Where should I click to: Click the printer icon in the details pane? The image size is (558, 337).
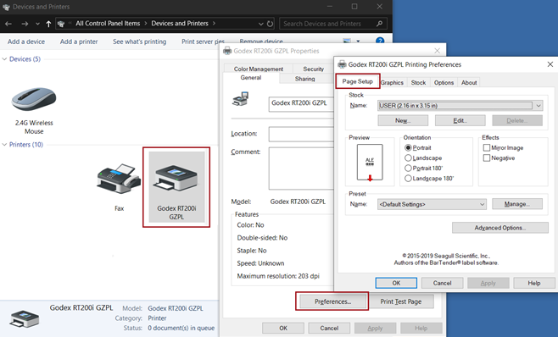coord(25,318)
